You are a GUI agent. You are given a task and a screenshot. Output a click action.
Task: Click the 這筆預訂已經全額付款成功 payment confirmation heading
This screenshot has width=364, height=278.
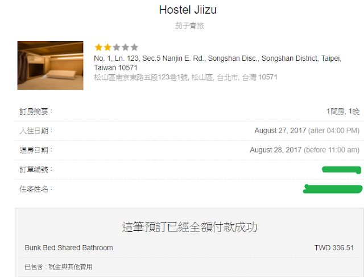[189, 227]
